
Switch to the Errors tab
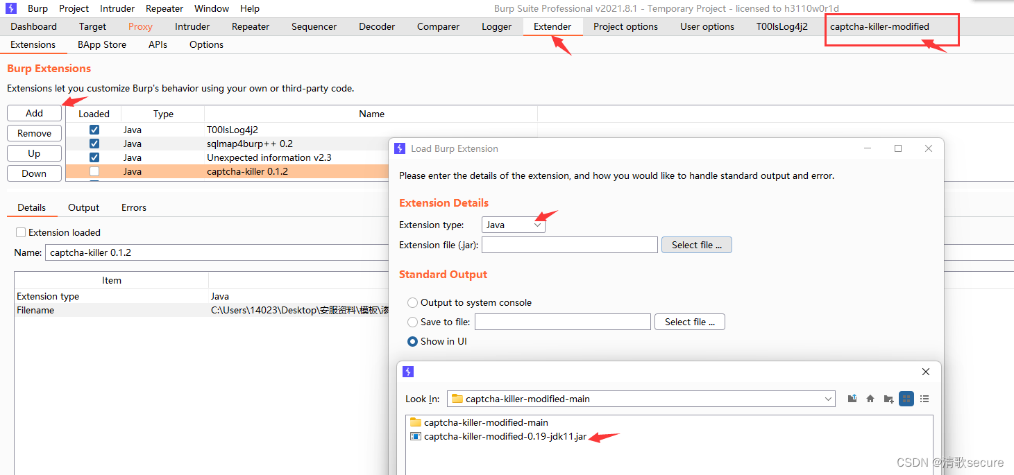[133, 207]
